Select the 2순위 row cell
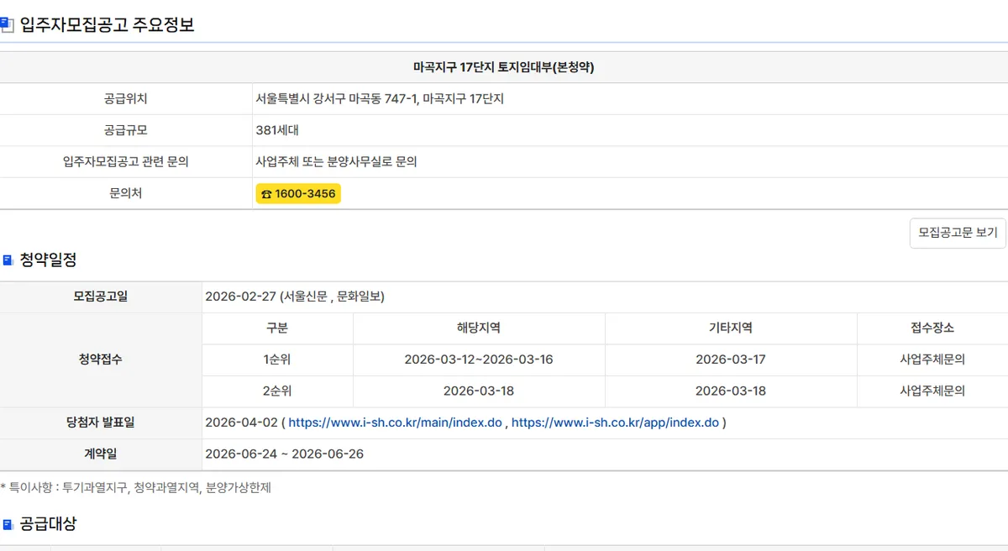The height and width of the screenshot is (551, 1008). click(x=277, y=391)
